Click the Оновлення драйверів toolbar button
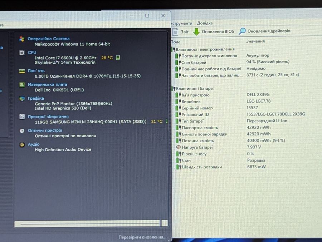 [x=264, y=31]
